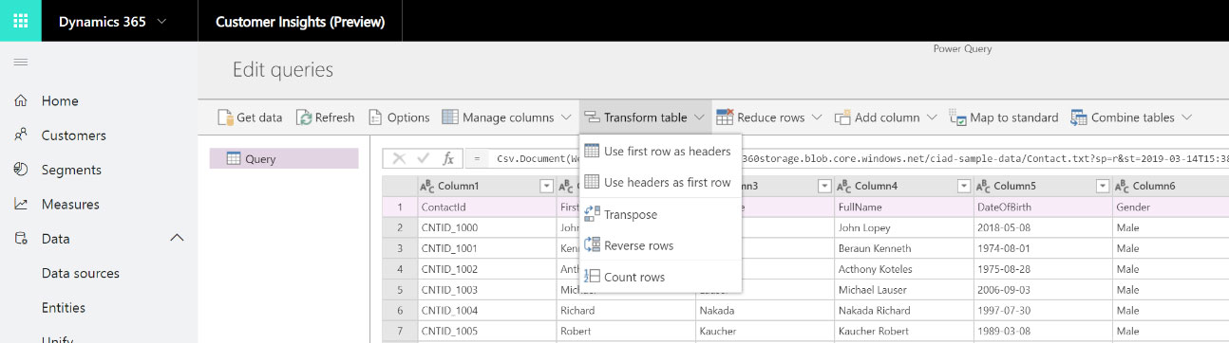Click the Get data toolbar icon
The width and height of the screenshot is (1229, 343).
225,117
